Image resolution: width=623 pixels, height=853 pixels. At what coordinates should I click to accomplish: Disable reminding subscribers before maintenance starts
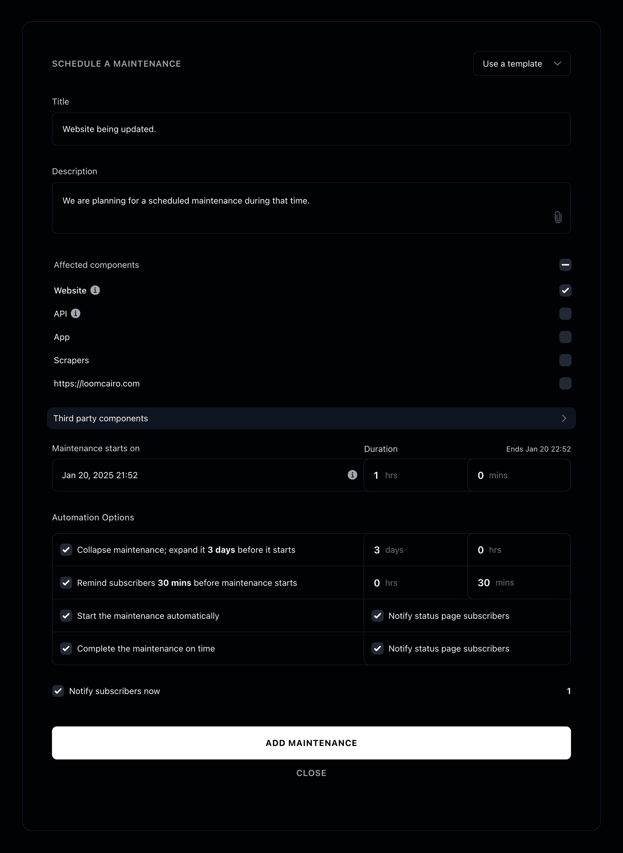[66, 583]
